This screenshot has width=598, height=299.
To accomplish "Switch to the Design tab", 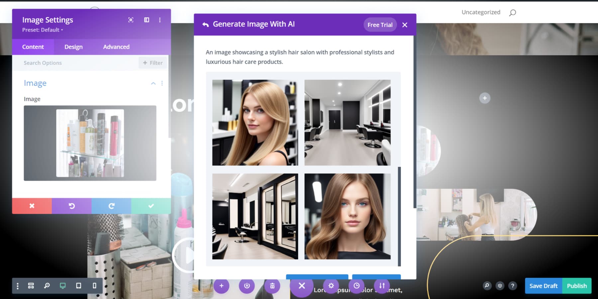I will 73,47.
